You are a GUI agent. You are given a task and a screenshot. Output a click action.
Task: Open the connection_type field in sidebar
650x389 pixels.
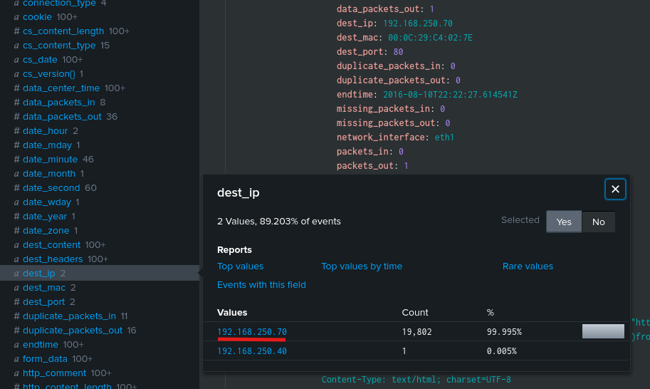pyautogui.click(x=59, y=4)
